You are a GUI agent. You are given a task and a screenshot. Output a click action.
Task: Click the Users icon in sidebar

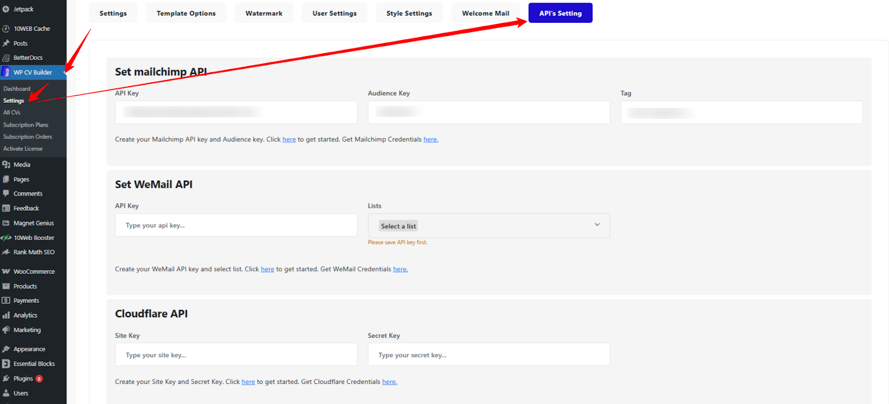[x=6, y=393]
